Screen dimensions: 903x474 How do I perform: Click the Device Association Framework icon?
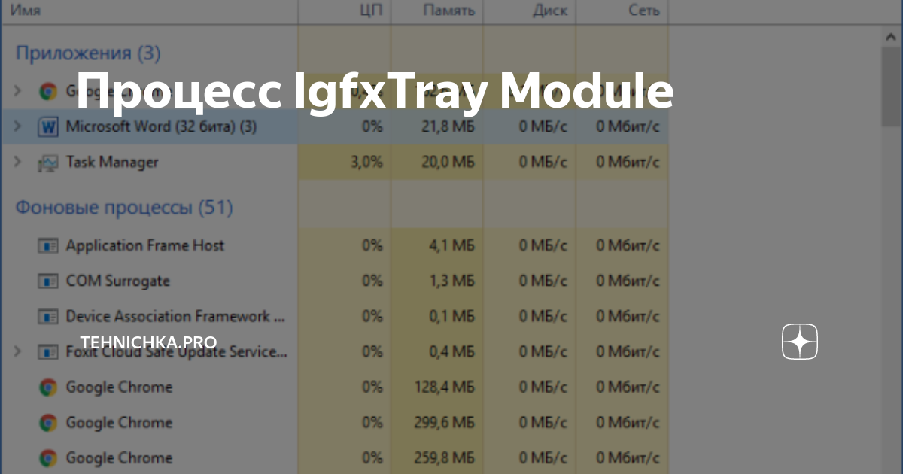[48, 316]
